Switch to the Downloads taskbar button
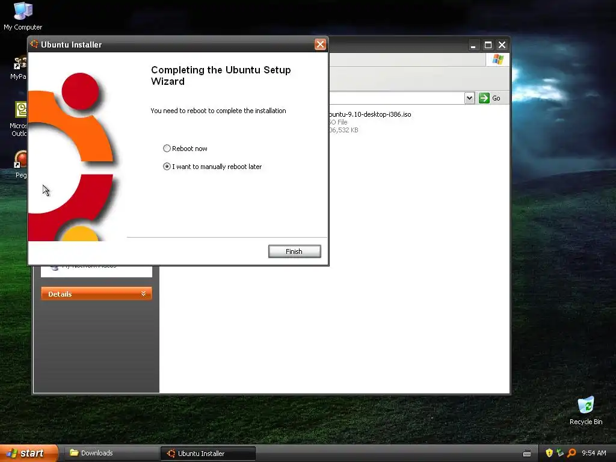This screenshot has width=616, height=462. [x=111, y=453]
